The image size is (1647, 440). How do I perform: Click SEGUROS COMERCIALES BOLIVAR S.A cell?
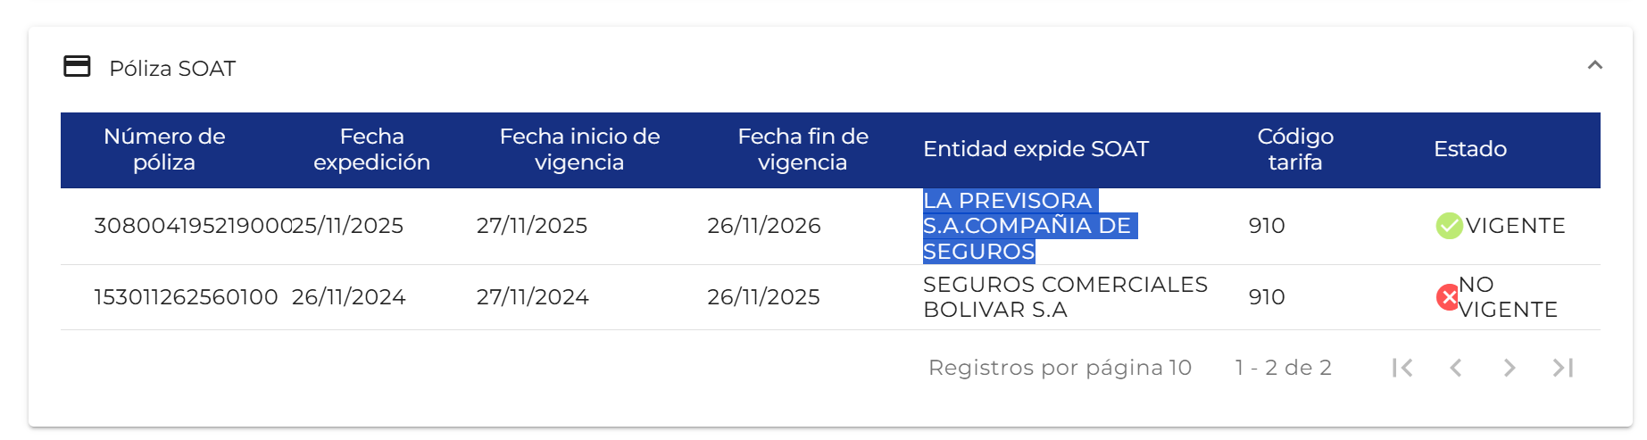pyautogui.click(x=1064, y=297)
